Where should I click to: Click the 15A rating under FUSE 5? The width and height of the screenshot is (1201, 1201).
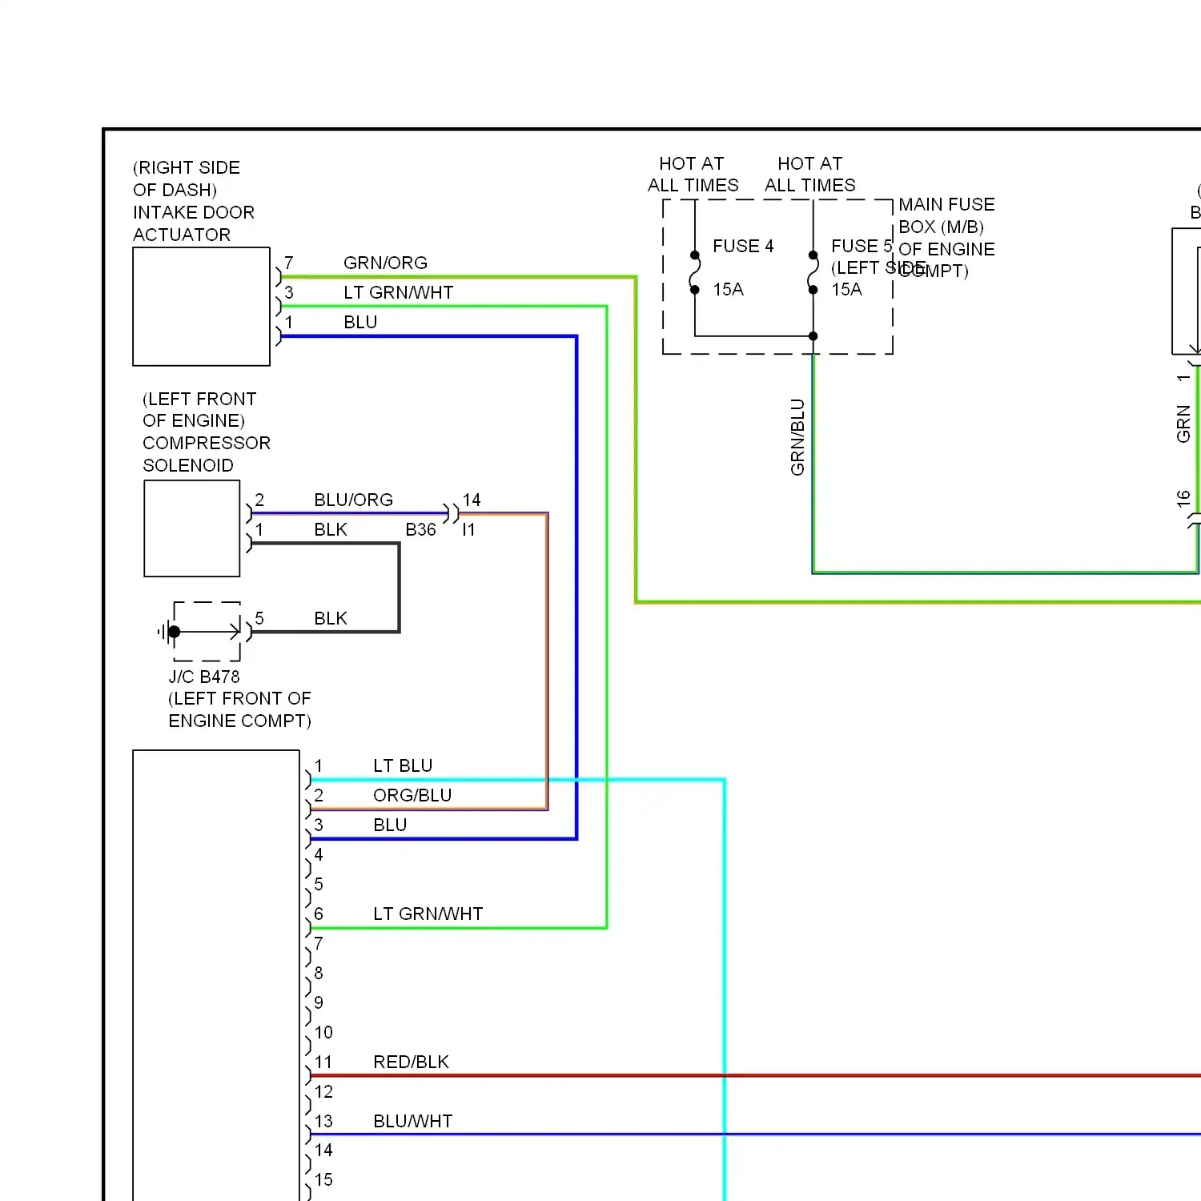click(846, 289)
